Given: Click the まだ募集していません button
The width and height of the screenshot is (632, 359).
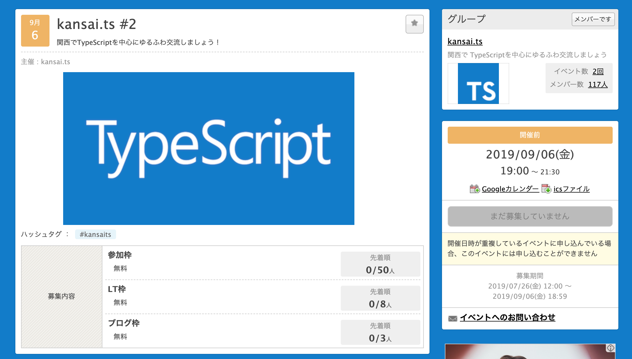Looking at the screenshot, I should pos(530,216).
